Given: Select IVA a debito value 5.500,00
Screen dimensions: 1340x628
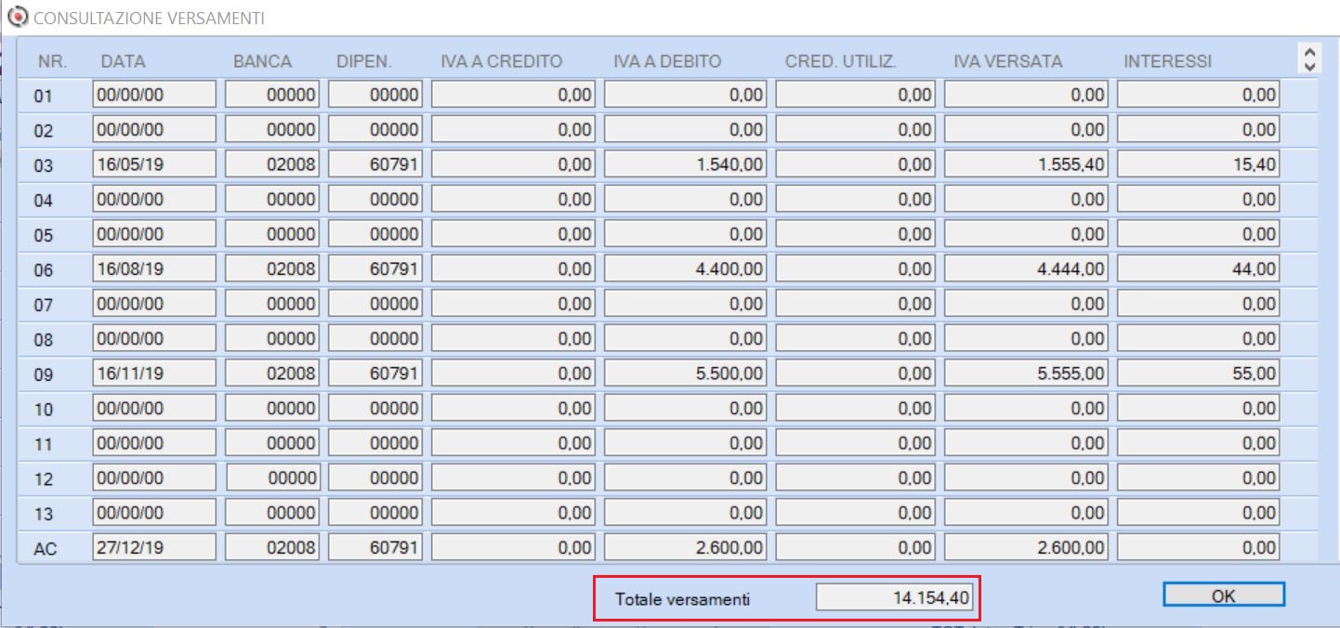Looking at the screenshot, I should (686, 373).
